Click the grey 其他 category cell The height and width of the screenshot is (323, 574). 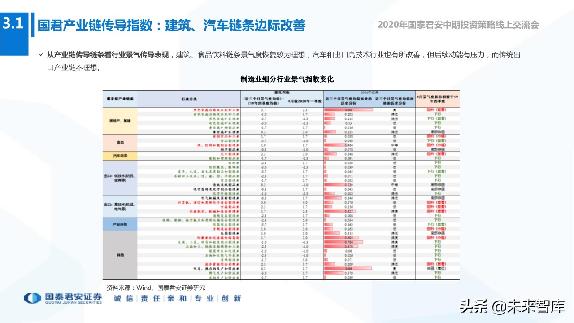tap(120, 255)
